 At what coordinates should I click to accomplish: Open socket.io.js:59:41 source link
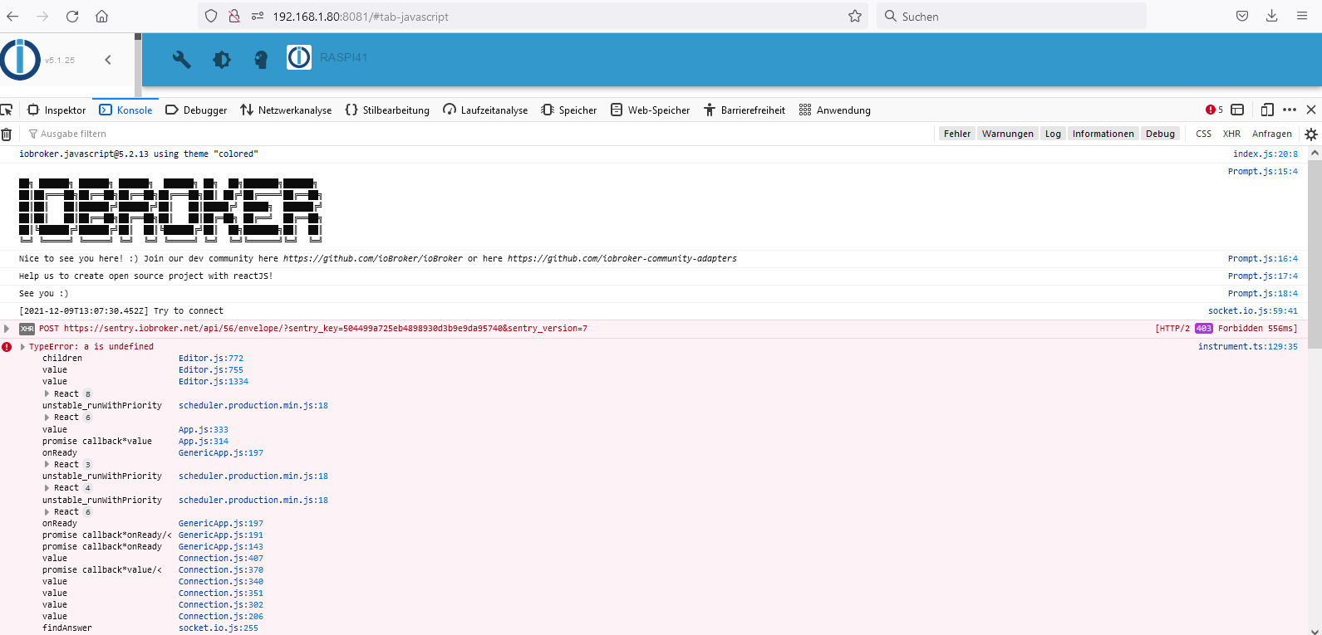tap(1253, 311)
